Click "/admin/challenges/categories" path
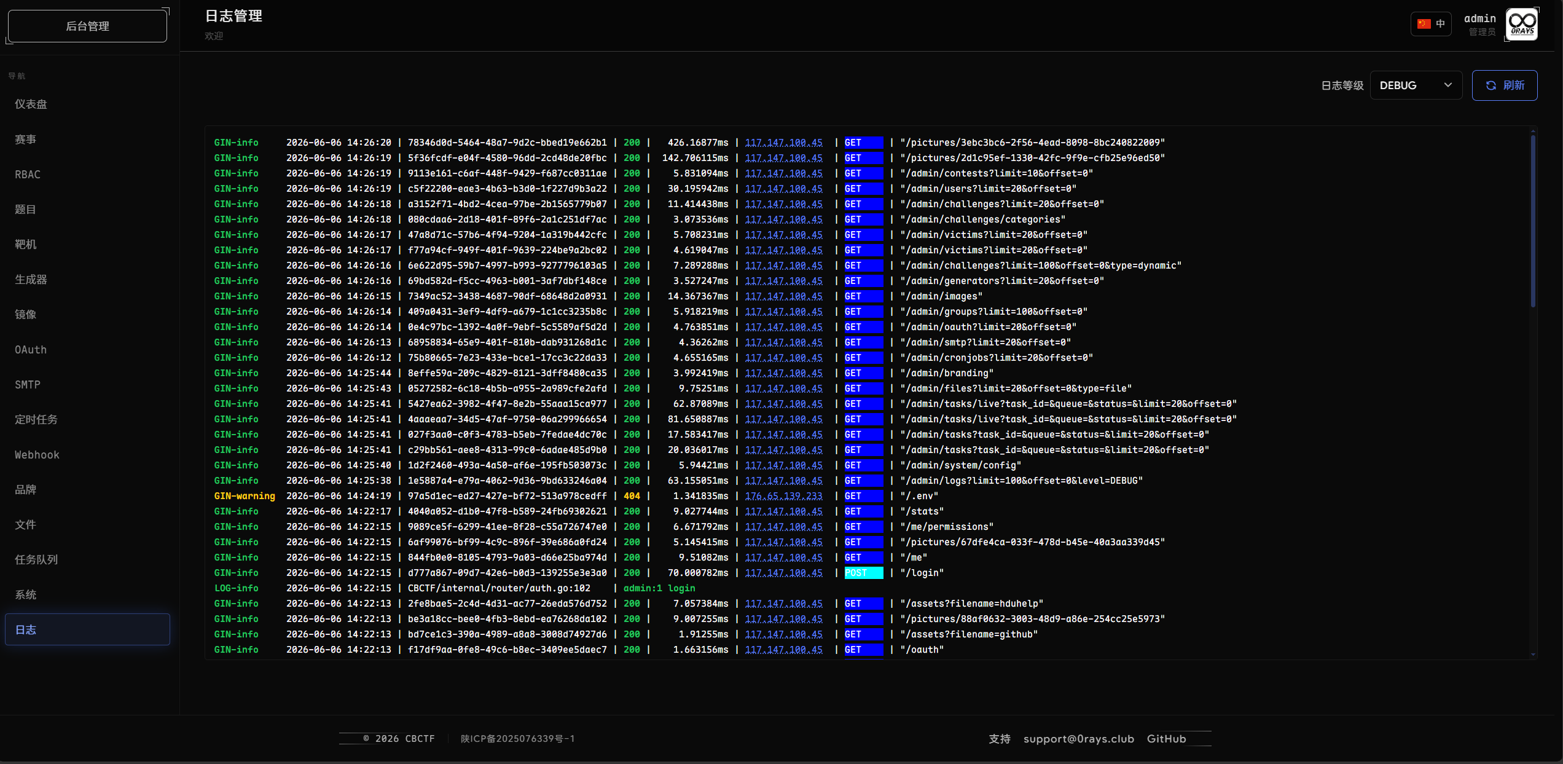The image size is (1563, 764). [x=982, y=219]
